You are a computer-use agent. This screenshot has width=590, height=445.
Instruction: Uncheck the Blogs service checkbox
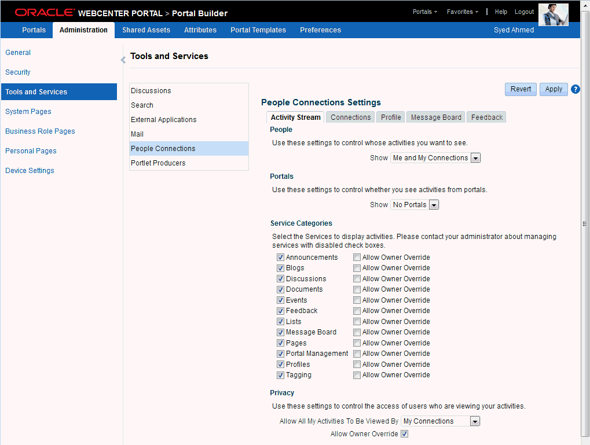click(x=280, y=268)
